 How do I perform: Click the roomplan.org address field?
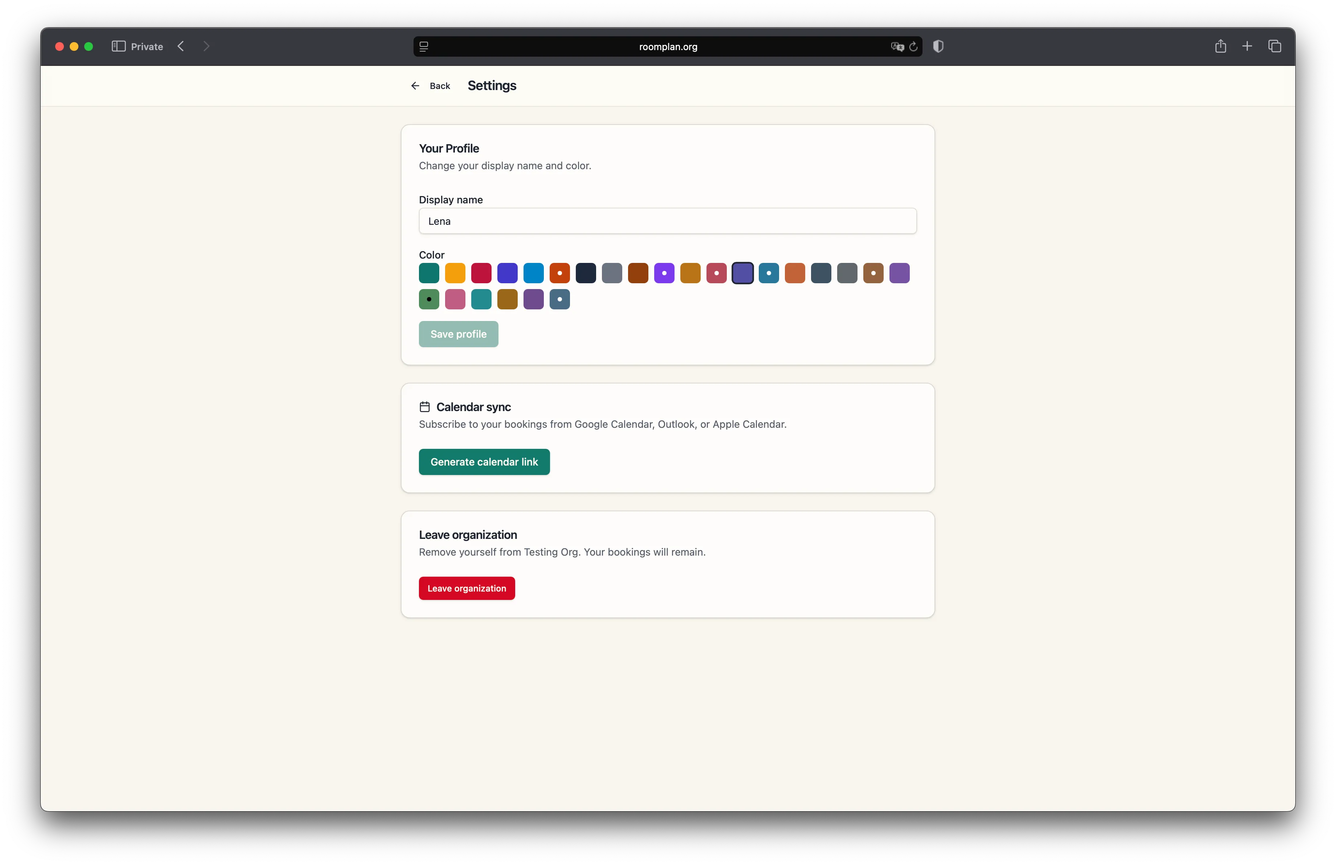coord(667,46)
